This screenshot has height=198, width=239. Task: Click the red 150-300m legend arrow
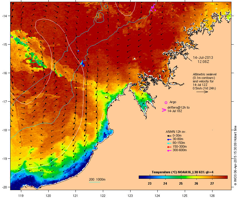(x=169, y=147)
